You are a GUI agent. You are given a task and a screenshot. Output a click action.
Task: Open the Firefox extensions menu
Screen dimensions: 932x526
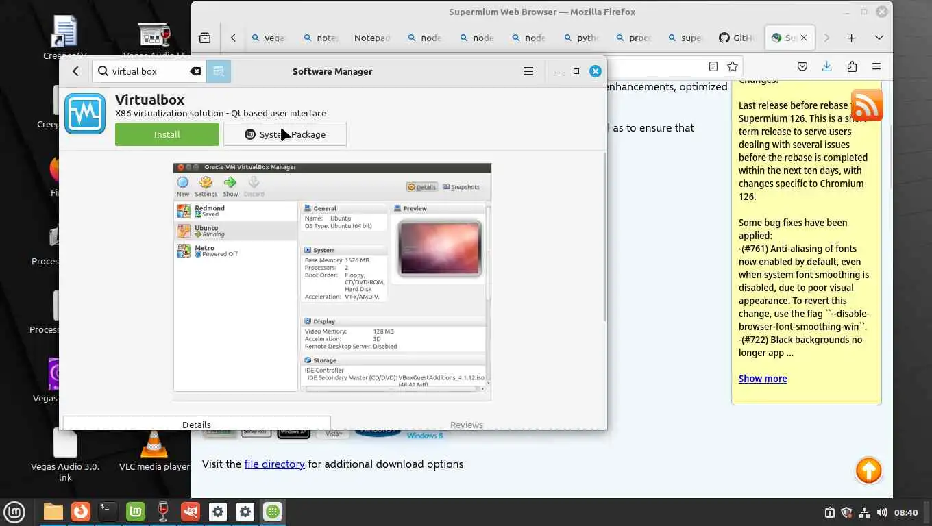coord(852,66)
